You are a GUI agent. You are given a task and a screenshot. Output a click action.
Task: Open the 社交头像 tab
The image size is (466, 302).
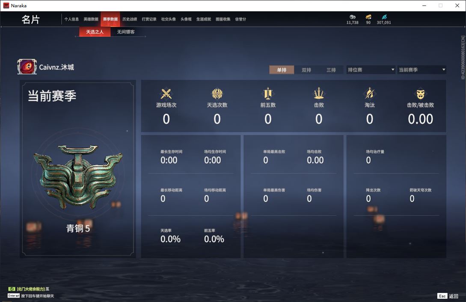click(x=168, y=19)
